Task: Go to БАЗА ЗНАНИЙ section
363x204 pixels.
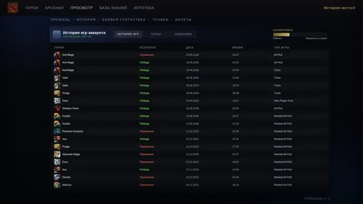Action: 113,8
